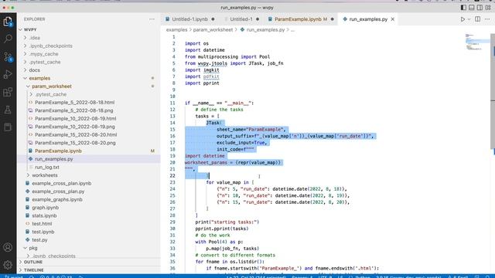Open the Accounts icon in activity bar
Screen dimensions: 495x278
point(8,247)
